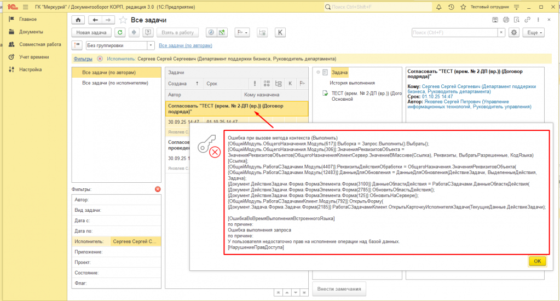This screenshot has width=560, height=301.
Task: Click the Поиск (Ctrl+F) search field
Action: [454, 33]
